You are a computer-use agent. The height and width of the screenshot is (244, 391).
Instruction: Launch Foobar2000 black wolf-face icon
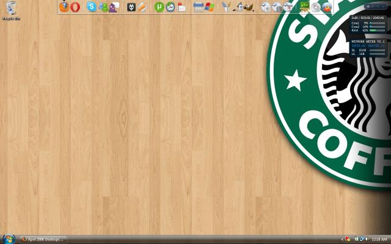tap(131, 7)
